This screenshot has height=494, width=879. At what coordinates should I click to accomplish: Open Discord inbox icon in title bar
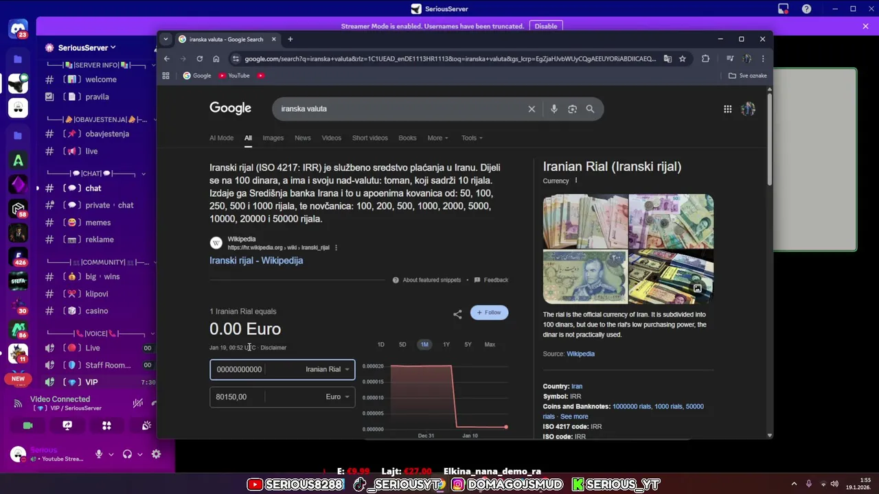click(x=783, y=9)
